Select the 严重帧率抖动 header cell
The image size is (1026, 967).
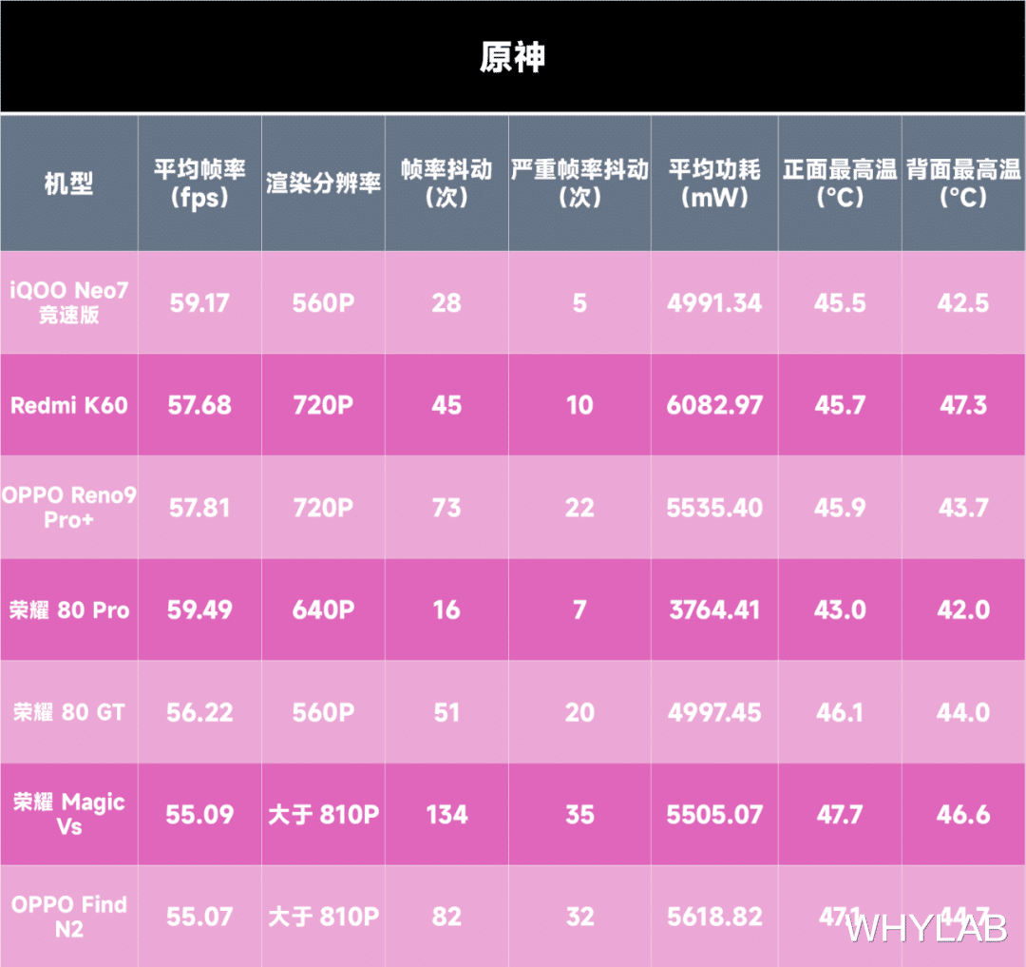click(579, 183)
